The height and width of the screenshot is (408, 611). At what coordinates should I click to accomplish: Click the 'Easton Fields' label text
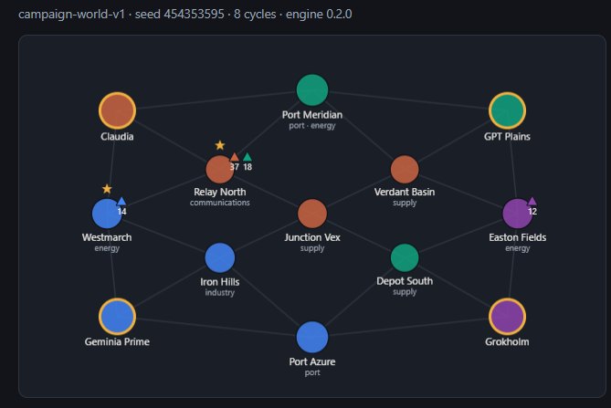pos(518,237)
